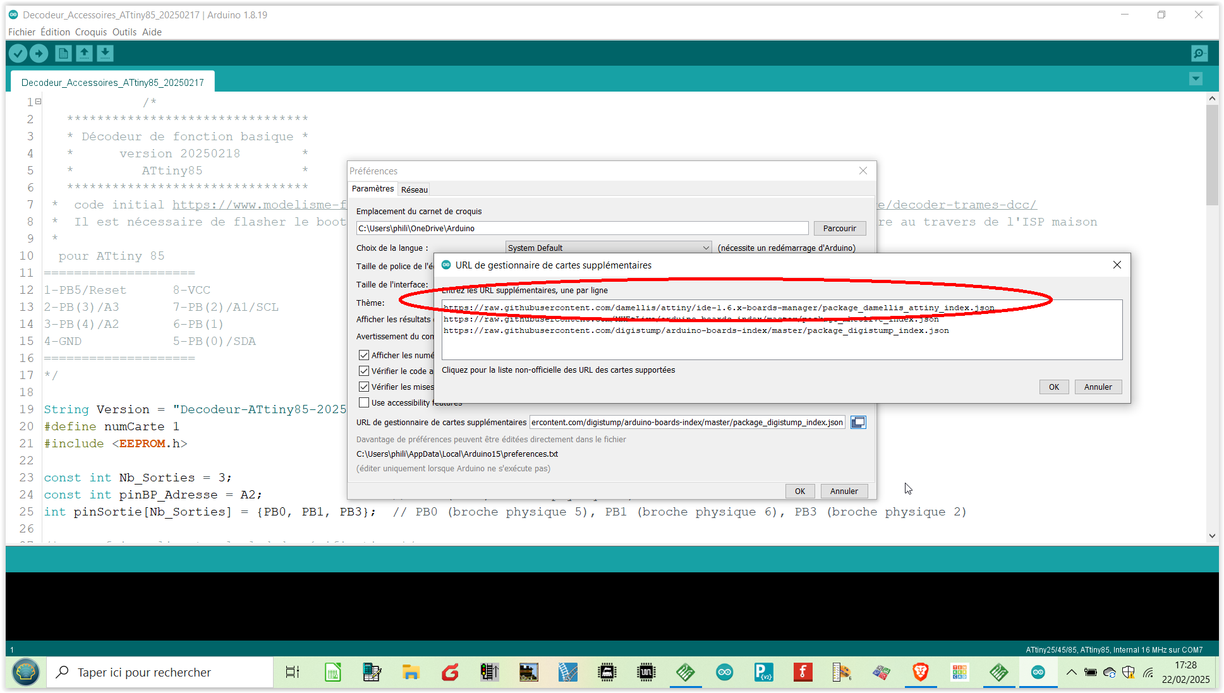Open the waveform chip taskbar app
The image size is (1224, 693).
(646, 672)
